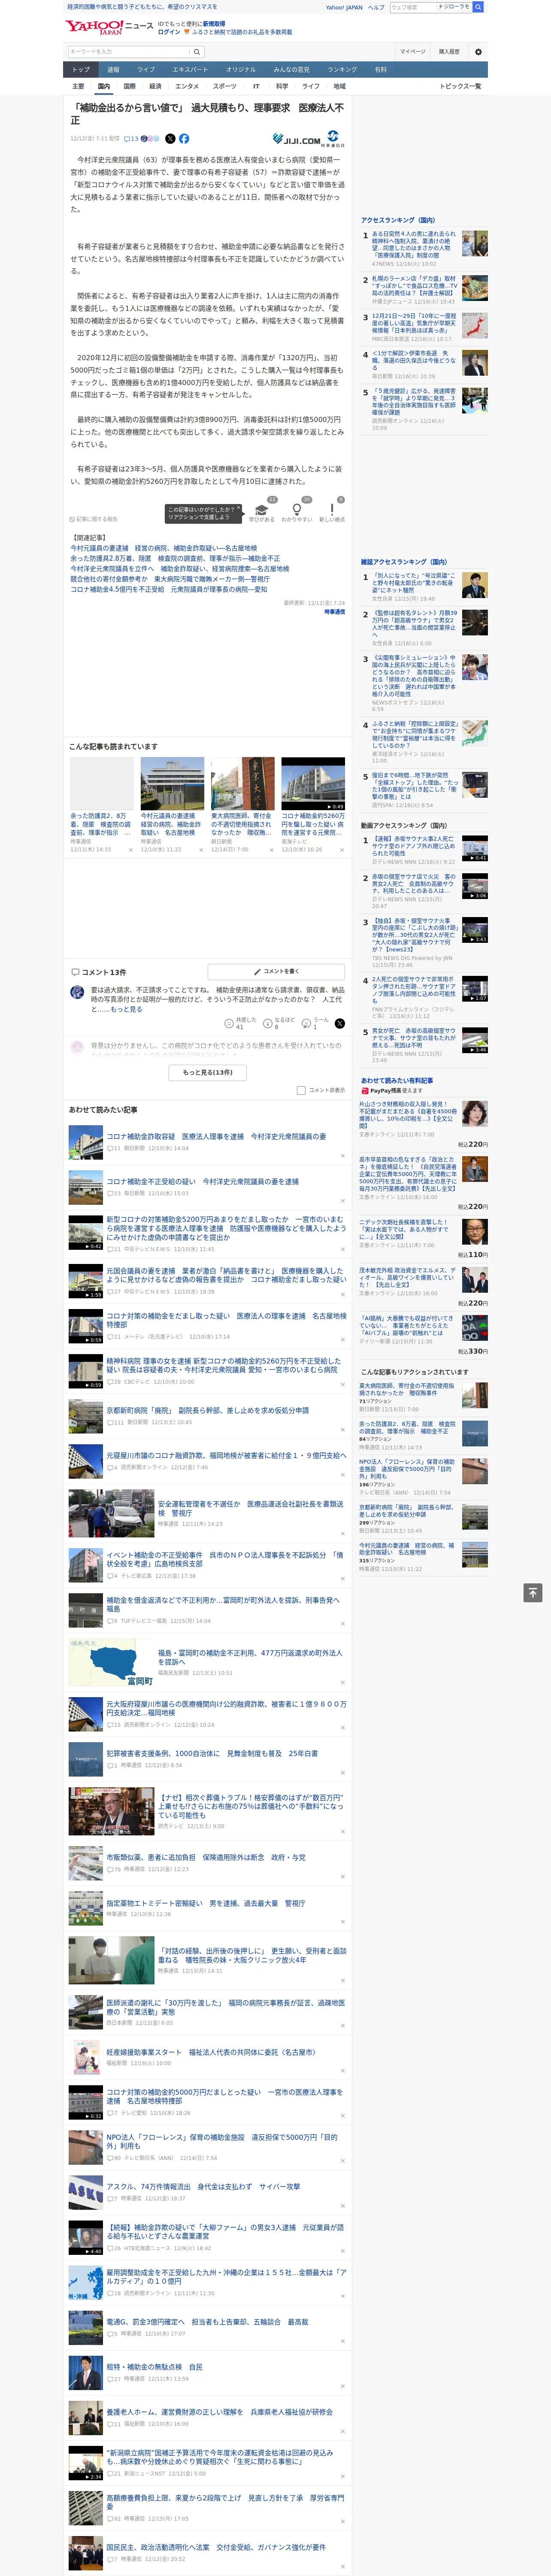Screen dimensions: 551x2576
Task: Open related link 今村元議員の妻逮捕
Action: (163, 548)
